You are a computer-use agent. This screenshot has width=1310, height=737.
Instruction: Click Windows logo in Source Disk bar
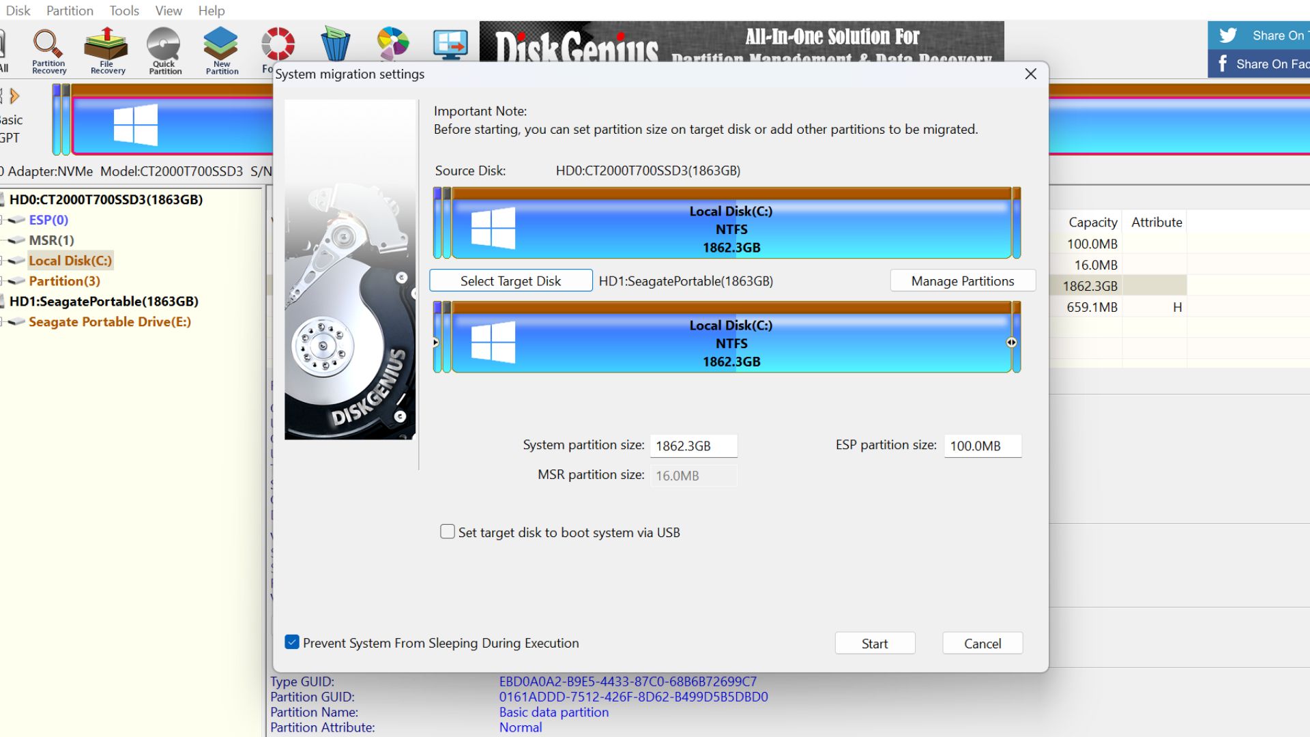(493, 228)
